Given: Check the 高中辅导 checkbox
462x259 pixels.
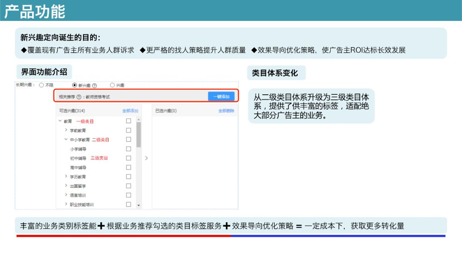Looking at the screenshot, I should point(128,167).
